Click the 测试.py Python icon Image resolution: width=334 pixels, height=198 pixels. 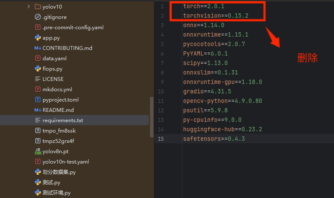pos(38,183)
